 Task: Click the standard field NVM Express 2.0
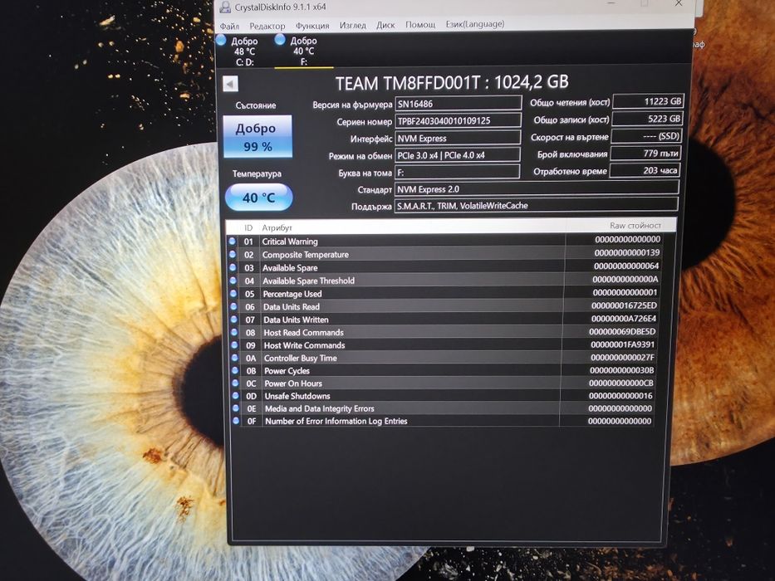pyautogui.click(x=537, y=188)
